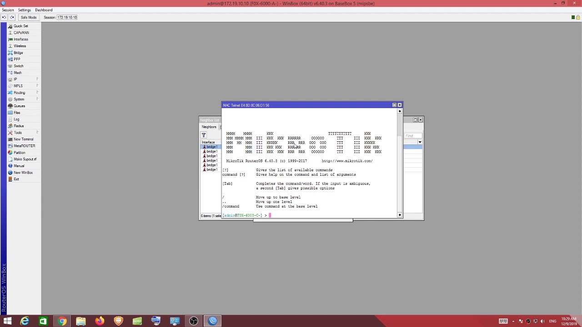Screen dimensions: 582x327
Task: Click Make Supout.rif in sidebar
Action: tap(25, 159)
